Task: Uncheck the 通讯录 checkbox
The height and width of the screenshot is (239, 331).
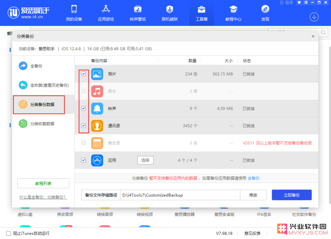Action: coord(83,126)
